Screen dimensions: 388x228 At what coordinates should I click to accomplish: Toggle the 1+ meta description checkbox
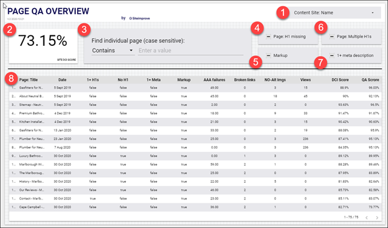(332, 56)
